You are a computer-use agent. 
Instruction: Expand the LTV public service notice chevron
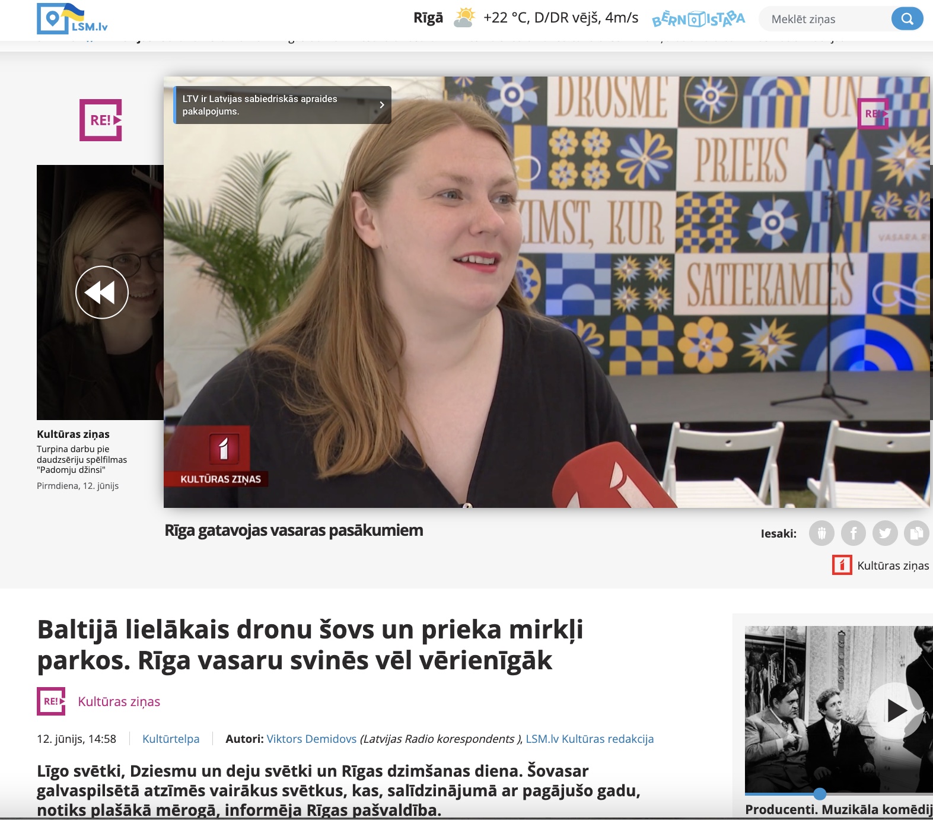(382, 105)
